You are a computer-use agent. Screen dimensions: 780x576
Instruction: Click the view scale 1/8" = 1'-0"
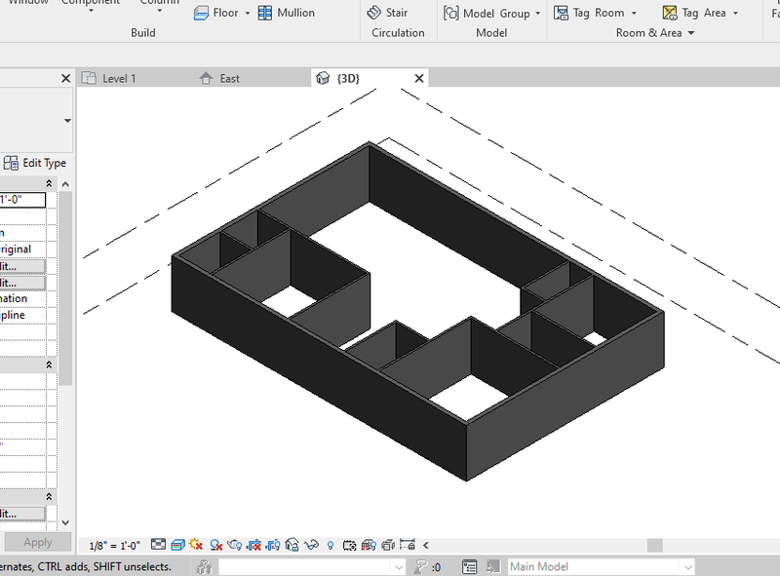[115, 546]
